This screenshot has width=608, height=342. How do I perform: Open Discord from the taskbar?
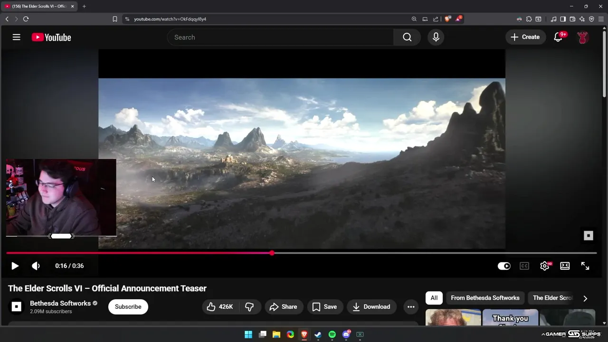coord(346,334)
